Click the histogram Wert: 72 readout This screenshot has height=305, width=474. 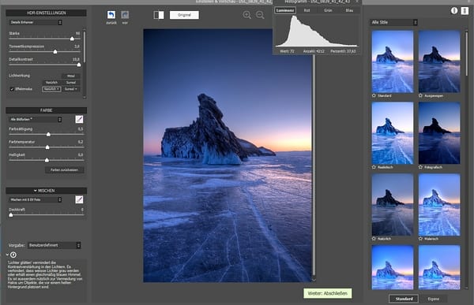pyautogui.click(x=287, y=51)
